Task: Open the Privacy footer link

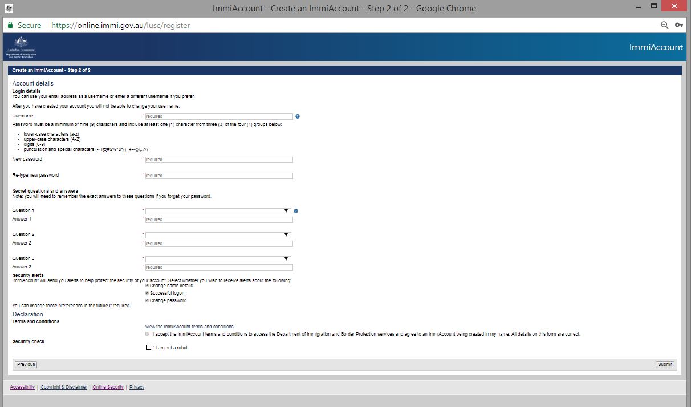Action: coord(137,387)
